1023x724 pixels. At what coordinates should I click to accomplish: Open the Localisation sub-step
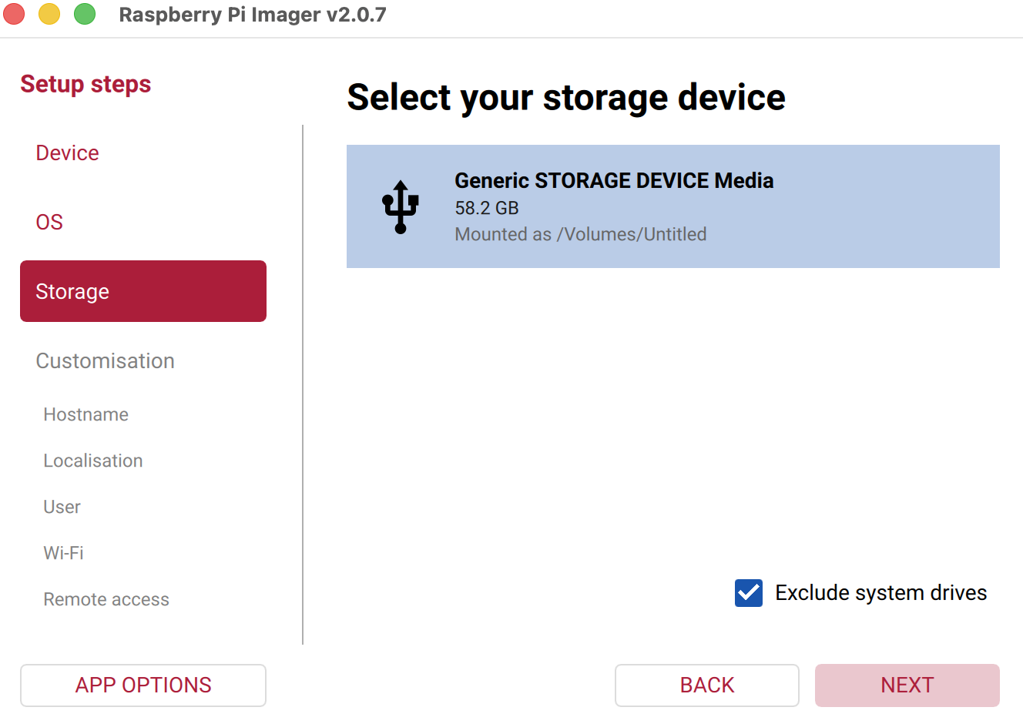pos(93,461)
